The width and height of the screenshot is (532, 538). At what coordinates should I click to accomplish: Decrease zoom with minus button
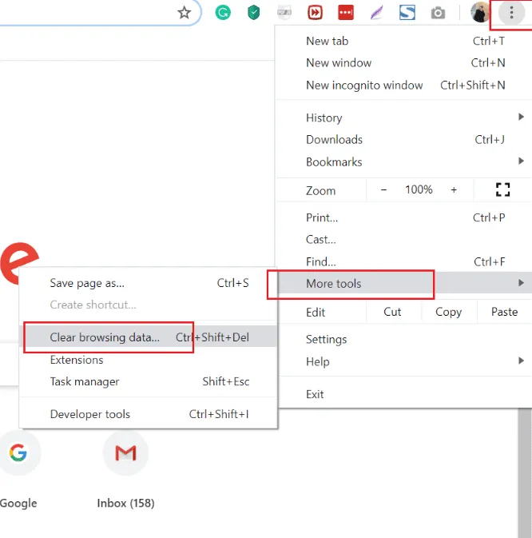[x=383, y=189]
